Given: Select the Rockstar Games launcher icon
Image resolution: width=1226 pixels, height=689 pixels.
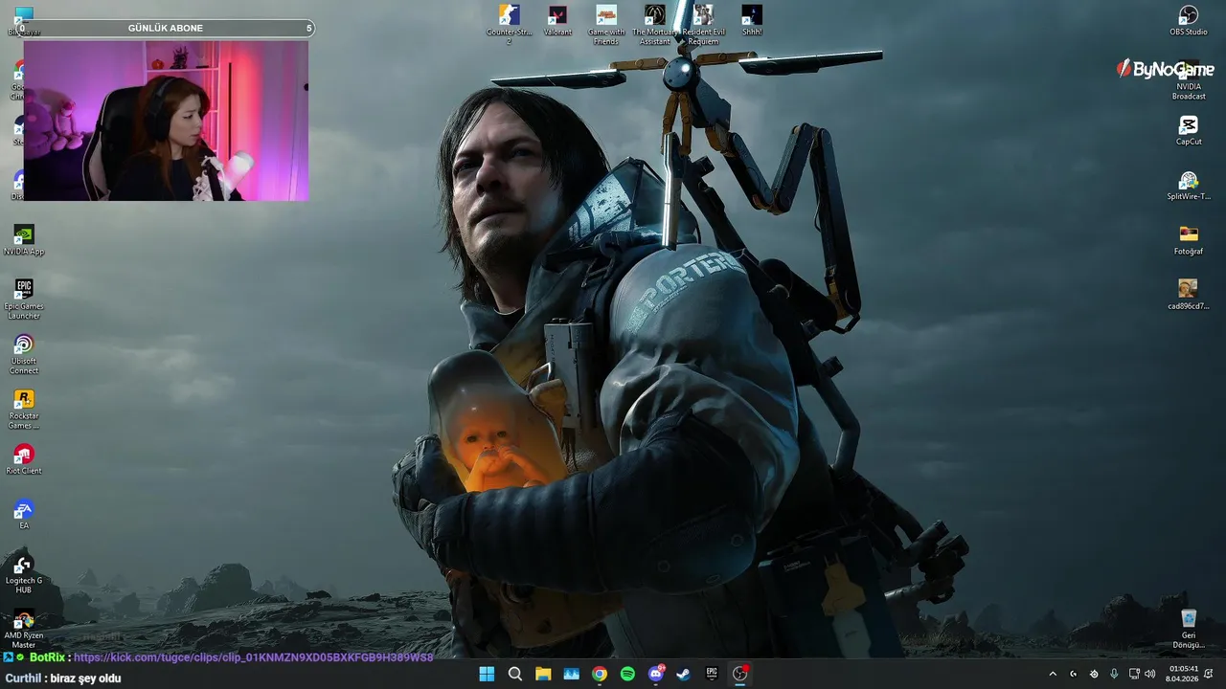Looking at the screenshot, I should (x=24, y=409).
